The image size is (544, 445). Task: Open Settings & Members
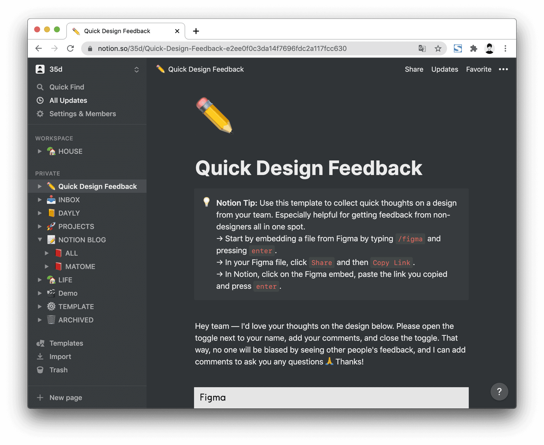(87, 114)
